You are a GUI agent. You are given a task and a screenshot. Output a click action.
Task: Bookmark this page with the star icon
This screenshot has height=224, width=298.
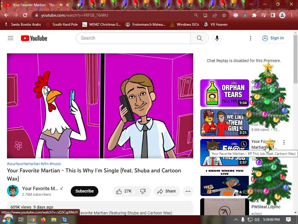coord(224,15)
